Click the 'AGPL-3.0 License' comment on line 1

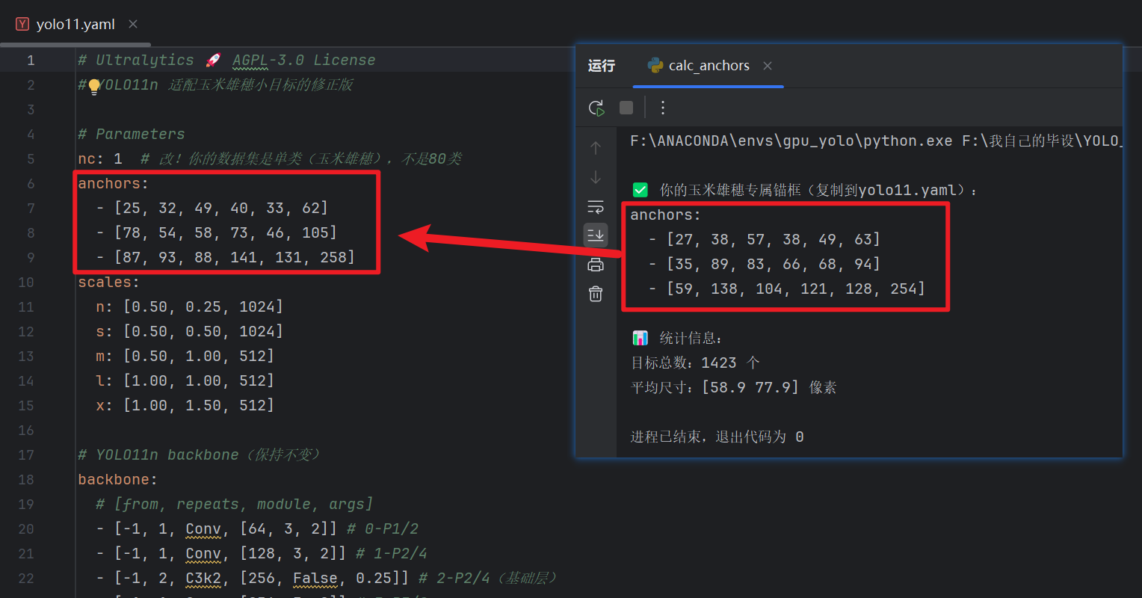[303, 60]
